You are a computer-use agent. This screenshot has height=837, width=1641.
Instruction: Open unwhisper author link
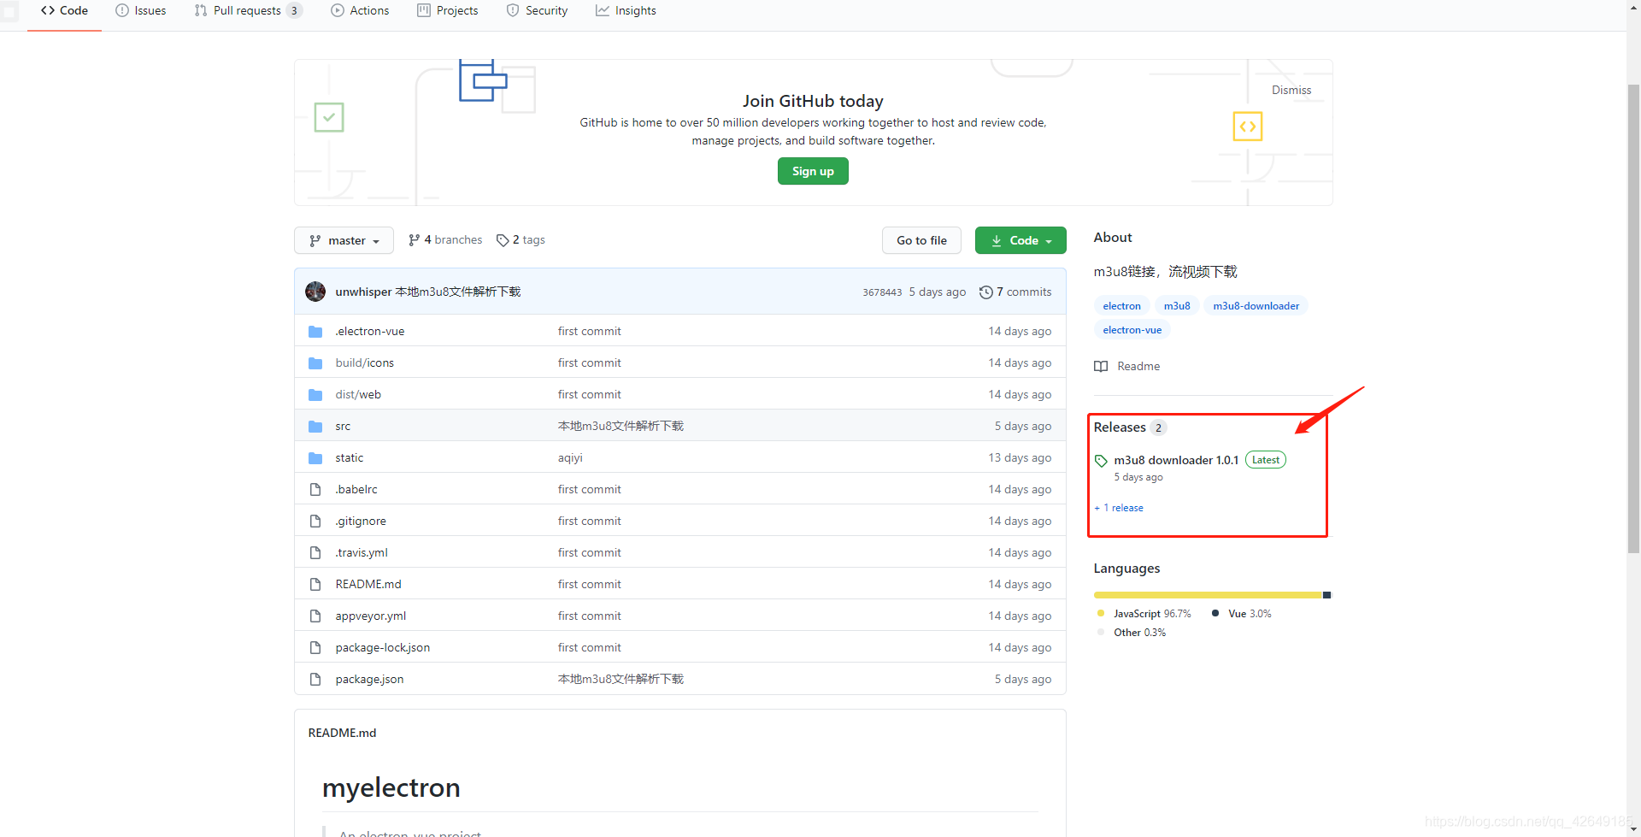click(363, 292)
